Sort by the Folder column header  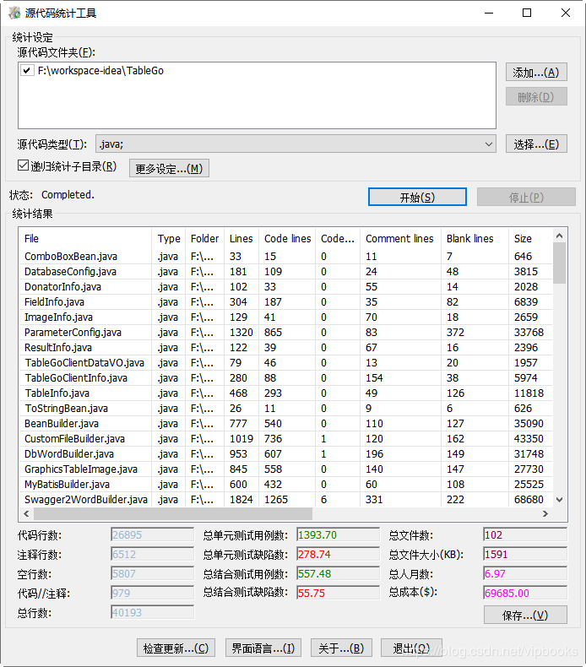[x=204, y=238]
